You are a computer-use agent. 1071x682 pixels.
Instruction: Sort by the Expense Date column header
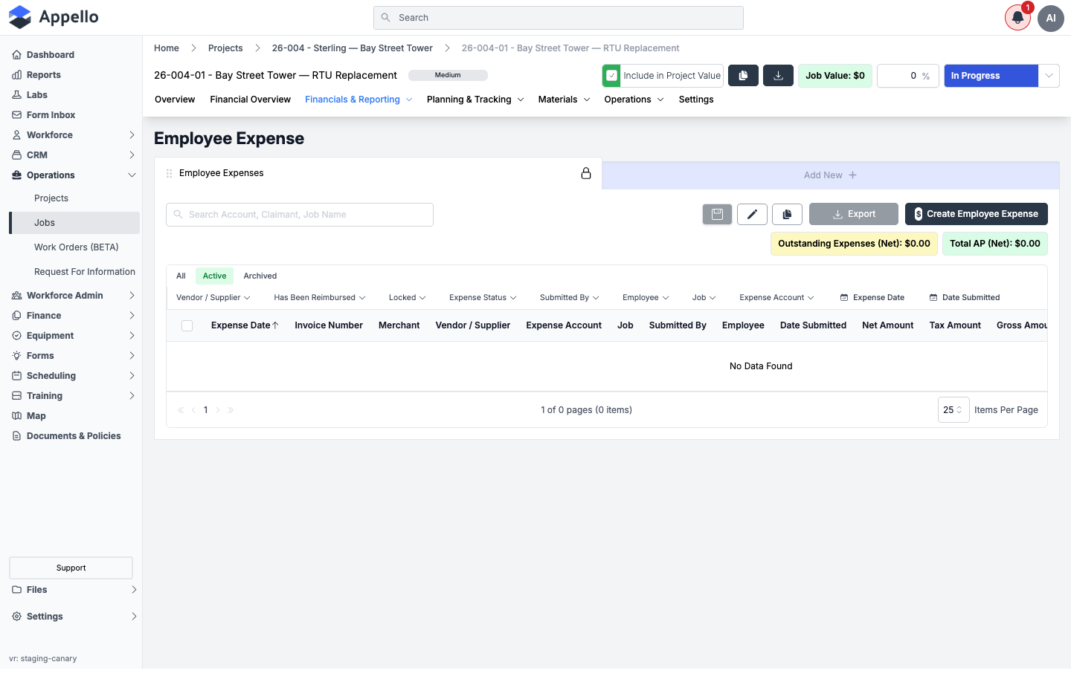[245, 325]
